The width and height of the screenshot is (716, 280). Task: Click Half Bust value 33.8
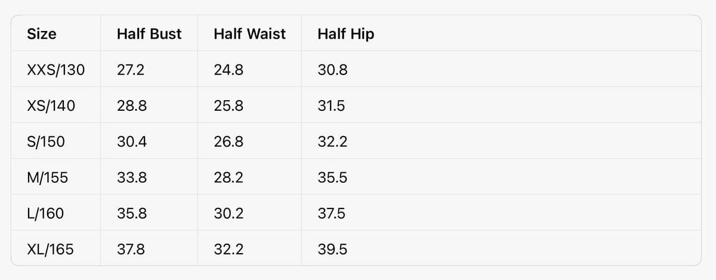(x=132, y=178)
